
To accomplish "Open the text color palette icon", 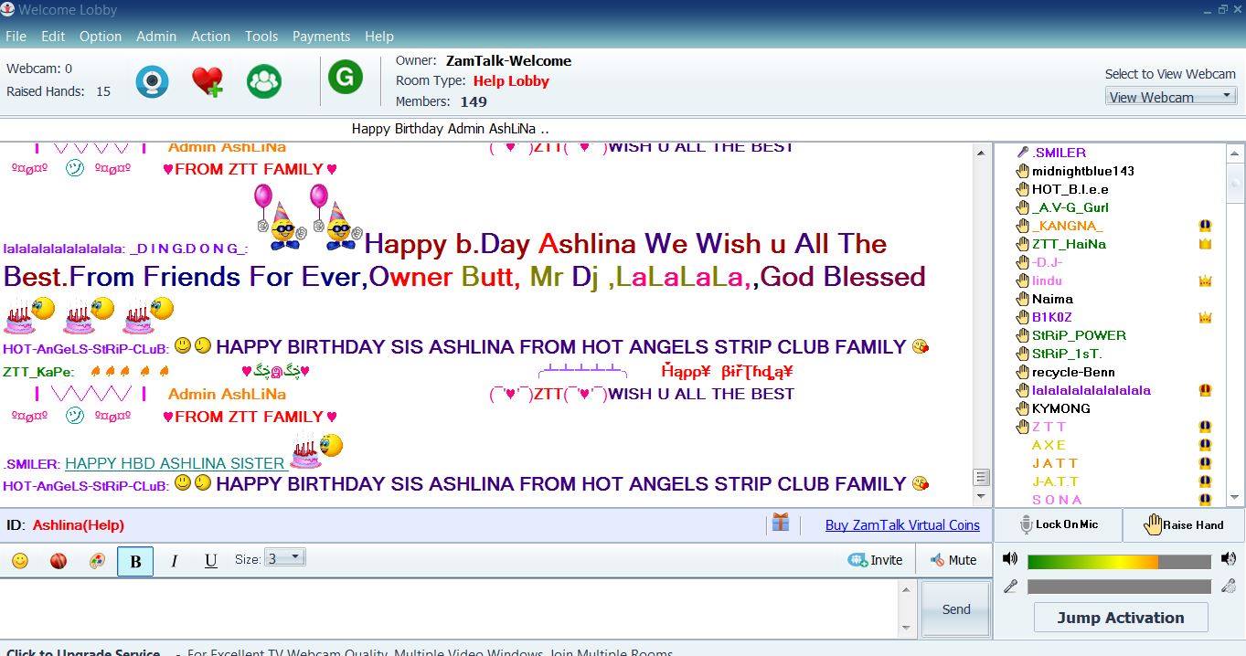I will point(97,561).
